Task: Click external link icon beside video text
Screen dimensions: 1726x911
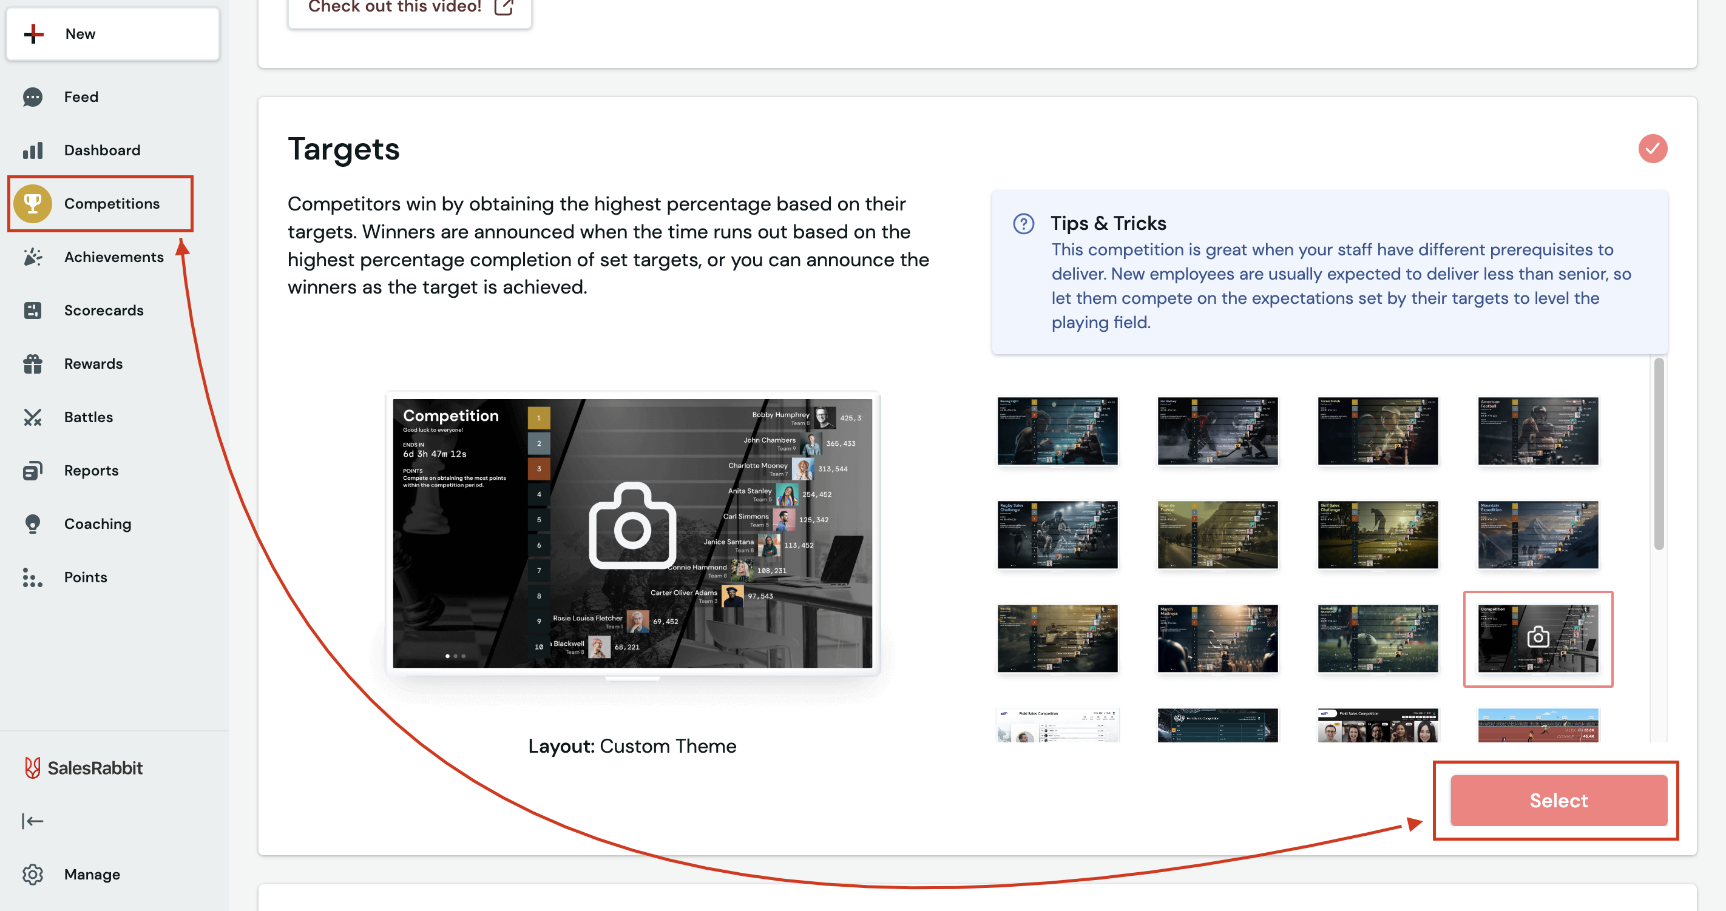Action: 503,7
